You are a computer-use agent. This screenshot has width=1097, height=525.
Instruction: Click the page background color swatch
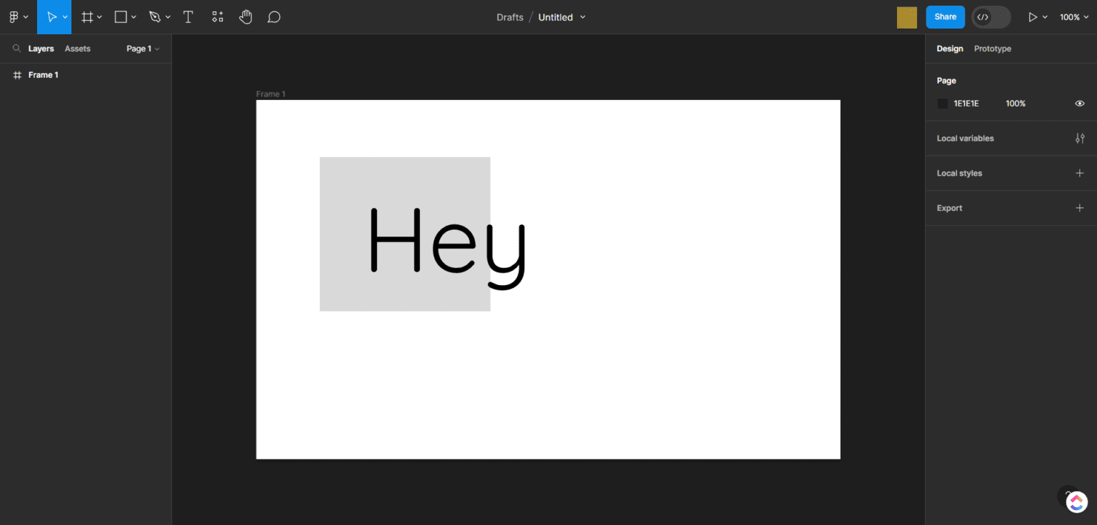click(943, 103)
